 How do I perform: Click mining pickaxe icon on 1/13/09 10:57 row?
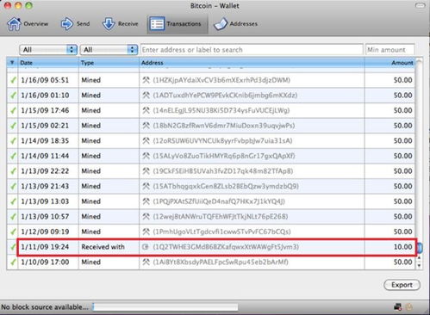pyautogui.click(x=146, y=217)
